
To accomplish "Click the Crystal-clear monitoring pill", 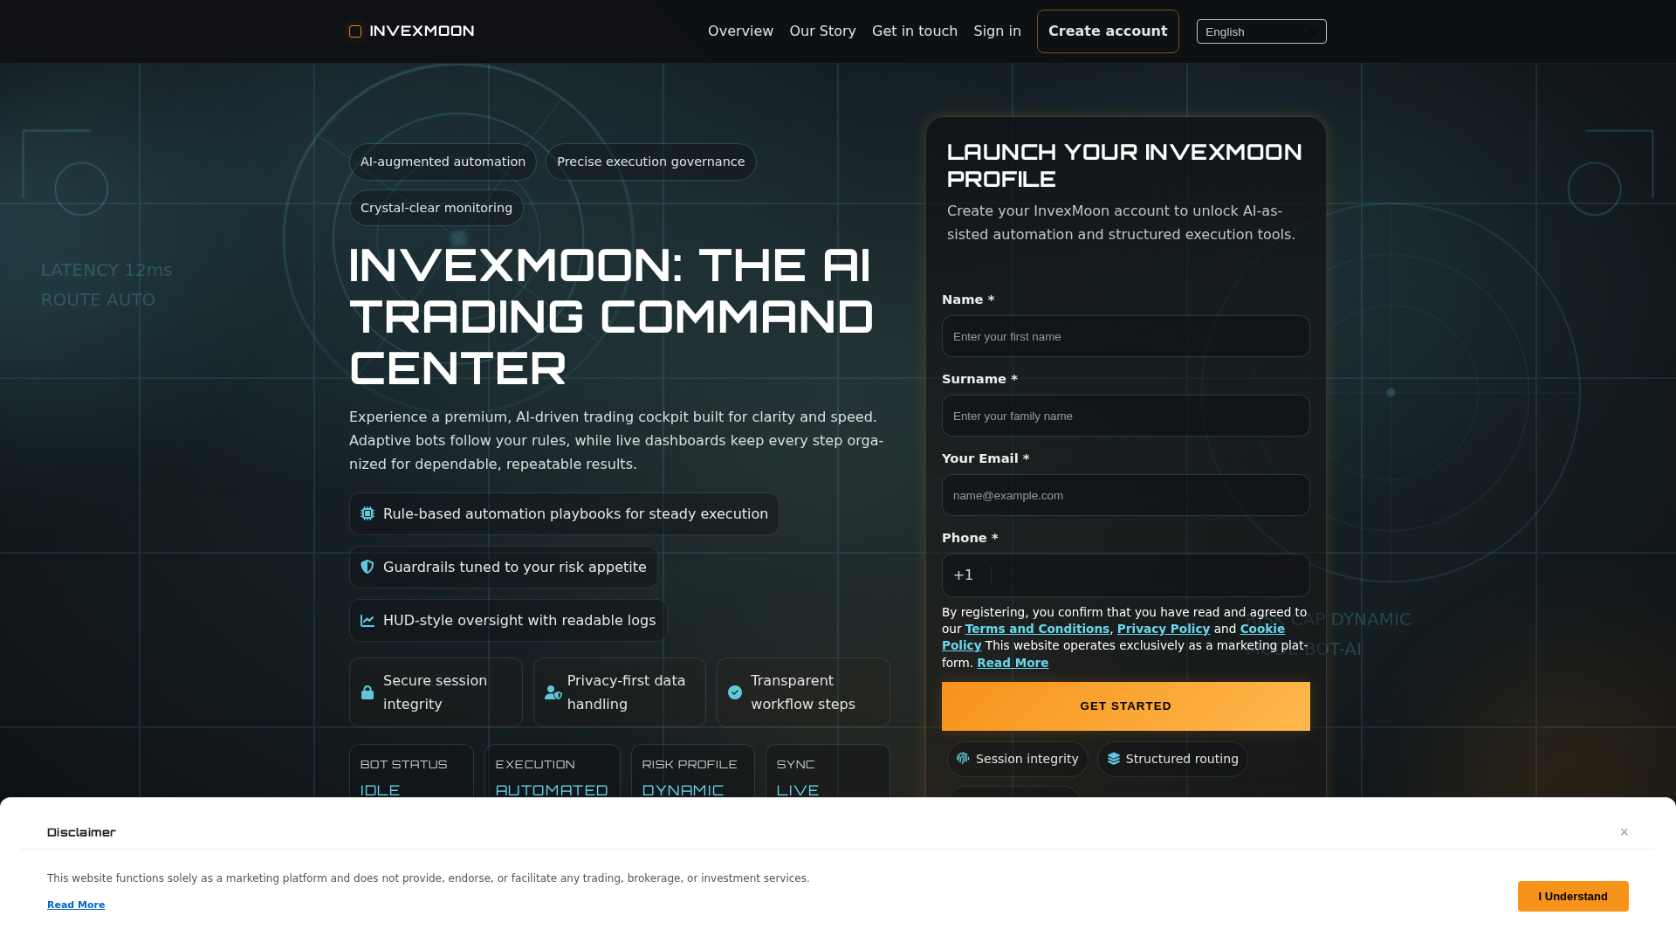I will click(436, 208).
